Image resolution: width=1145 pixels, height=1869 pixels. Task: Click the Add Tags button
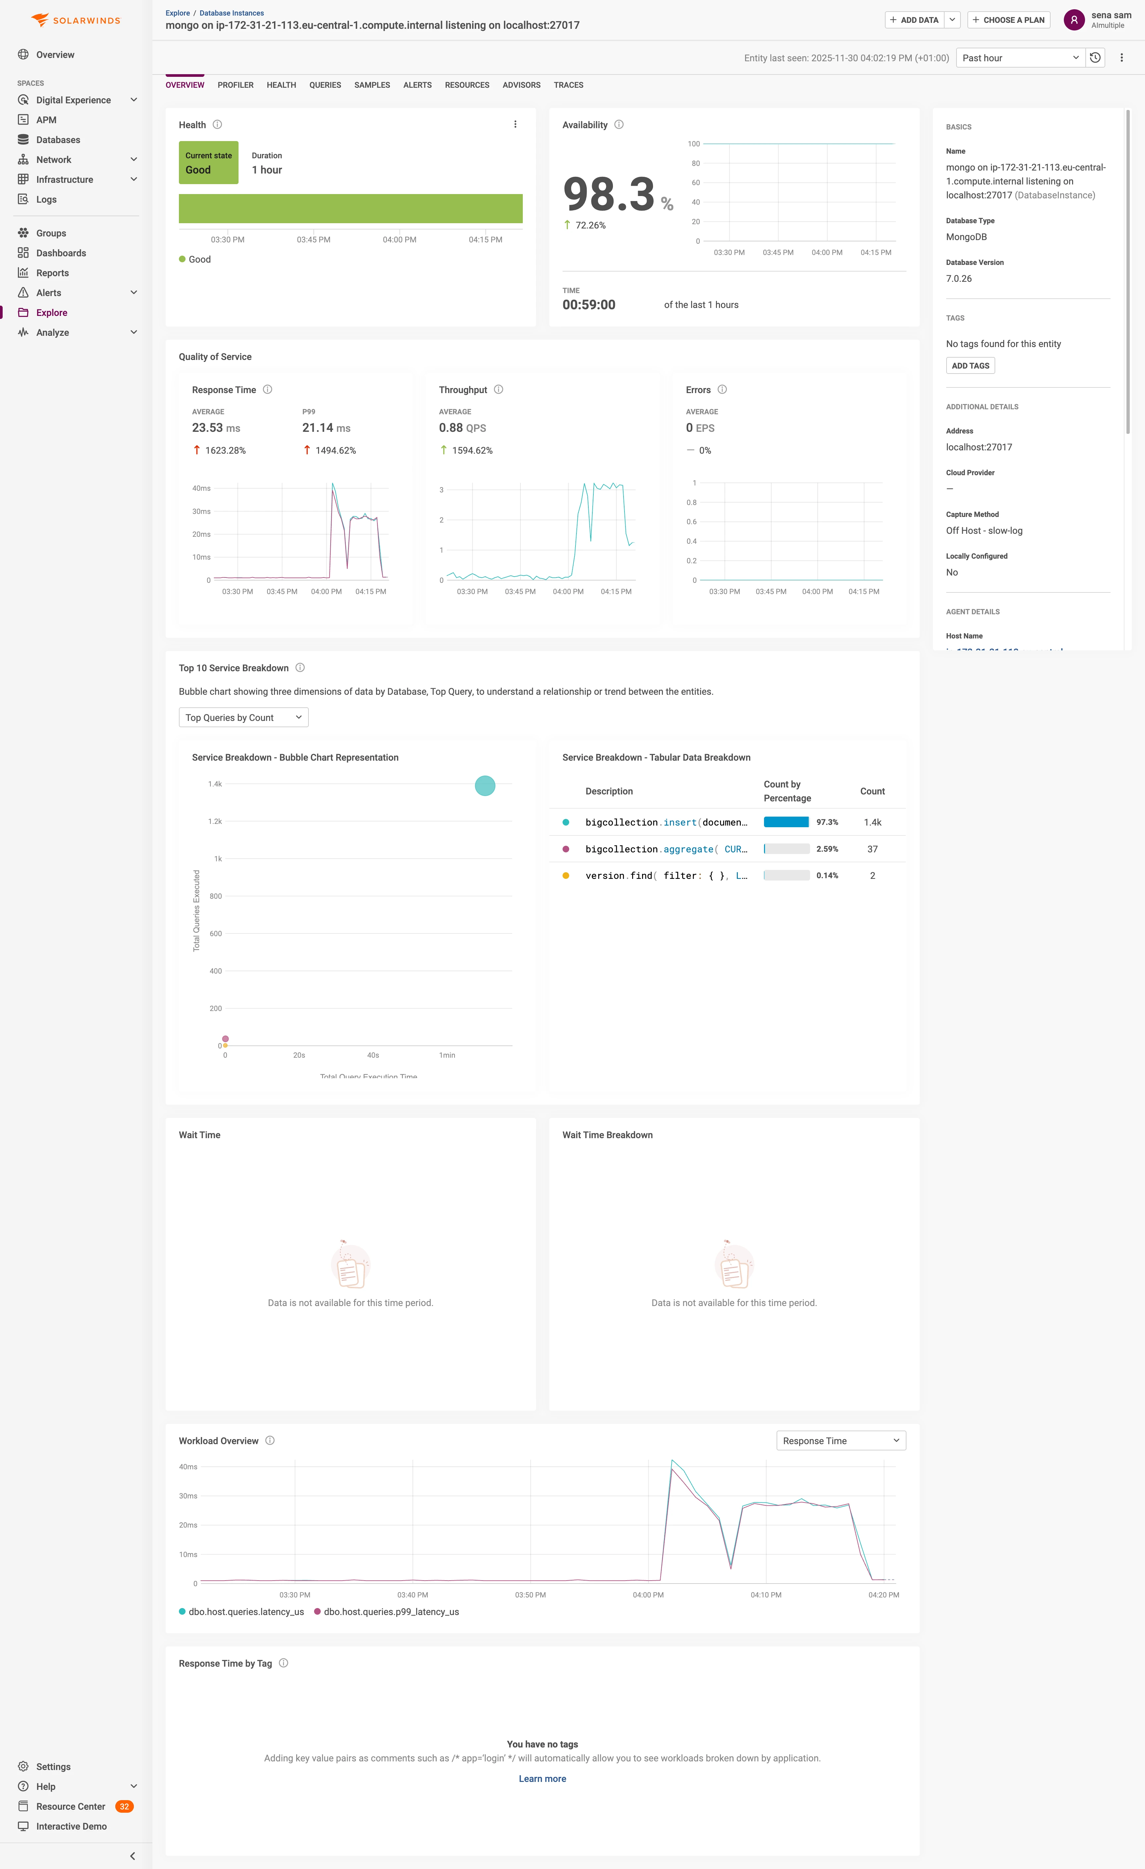pos(970,366)
